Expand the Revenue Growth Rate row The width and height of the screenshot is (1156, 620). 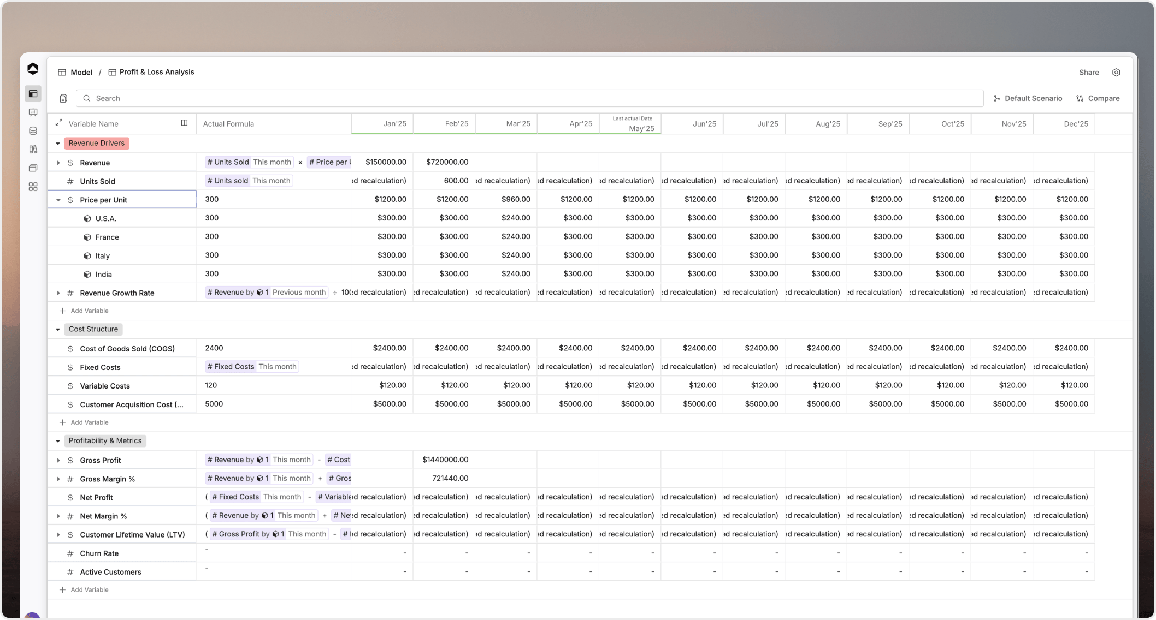[58, 293]
